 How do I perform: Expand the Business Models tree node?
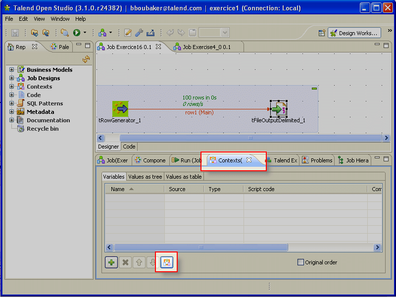(11, 70)
